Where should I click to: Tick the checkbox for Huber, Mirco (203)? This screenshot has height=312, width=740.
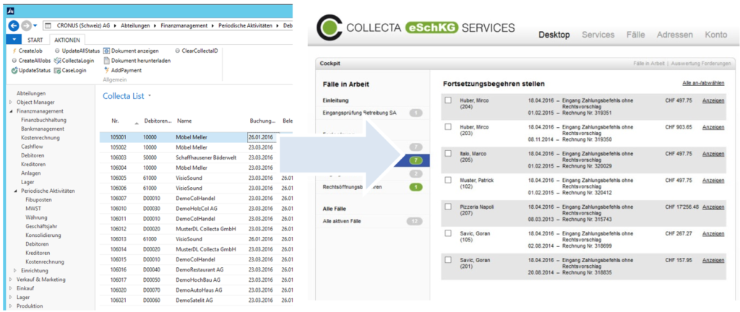448,127
